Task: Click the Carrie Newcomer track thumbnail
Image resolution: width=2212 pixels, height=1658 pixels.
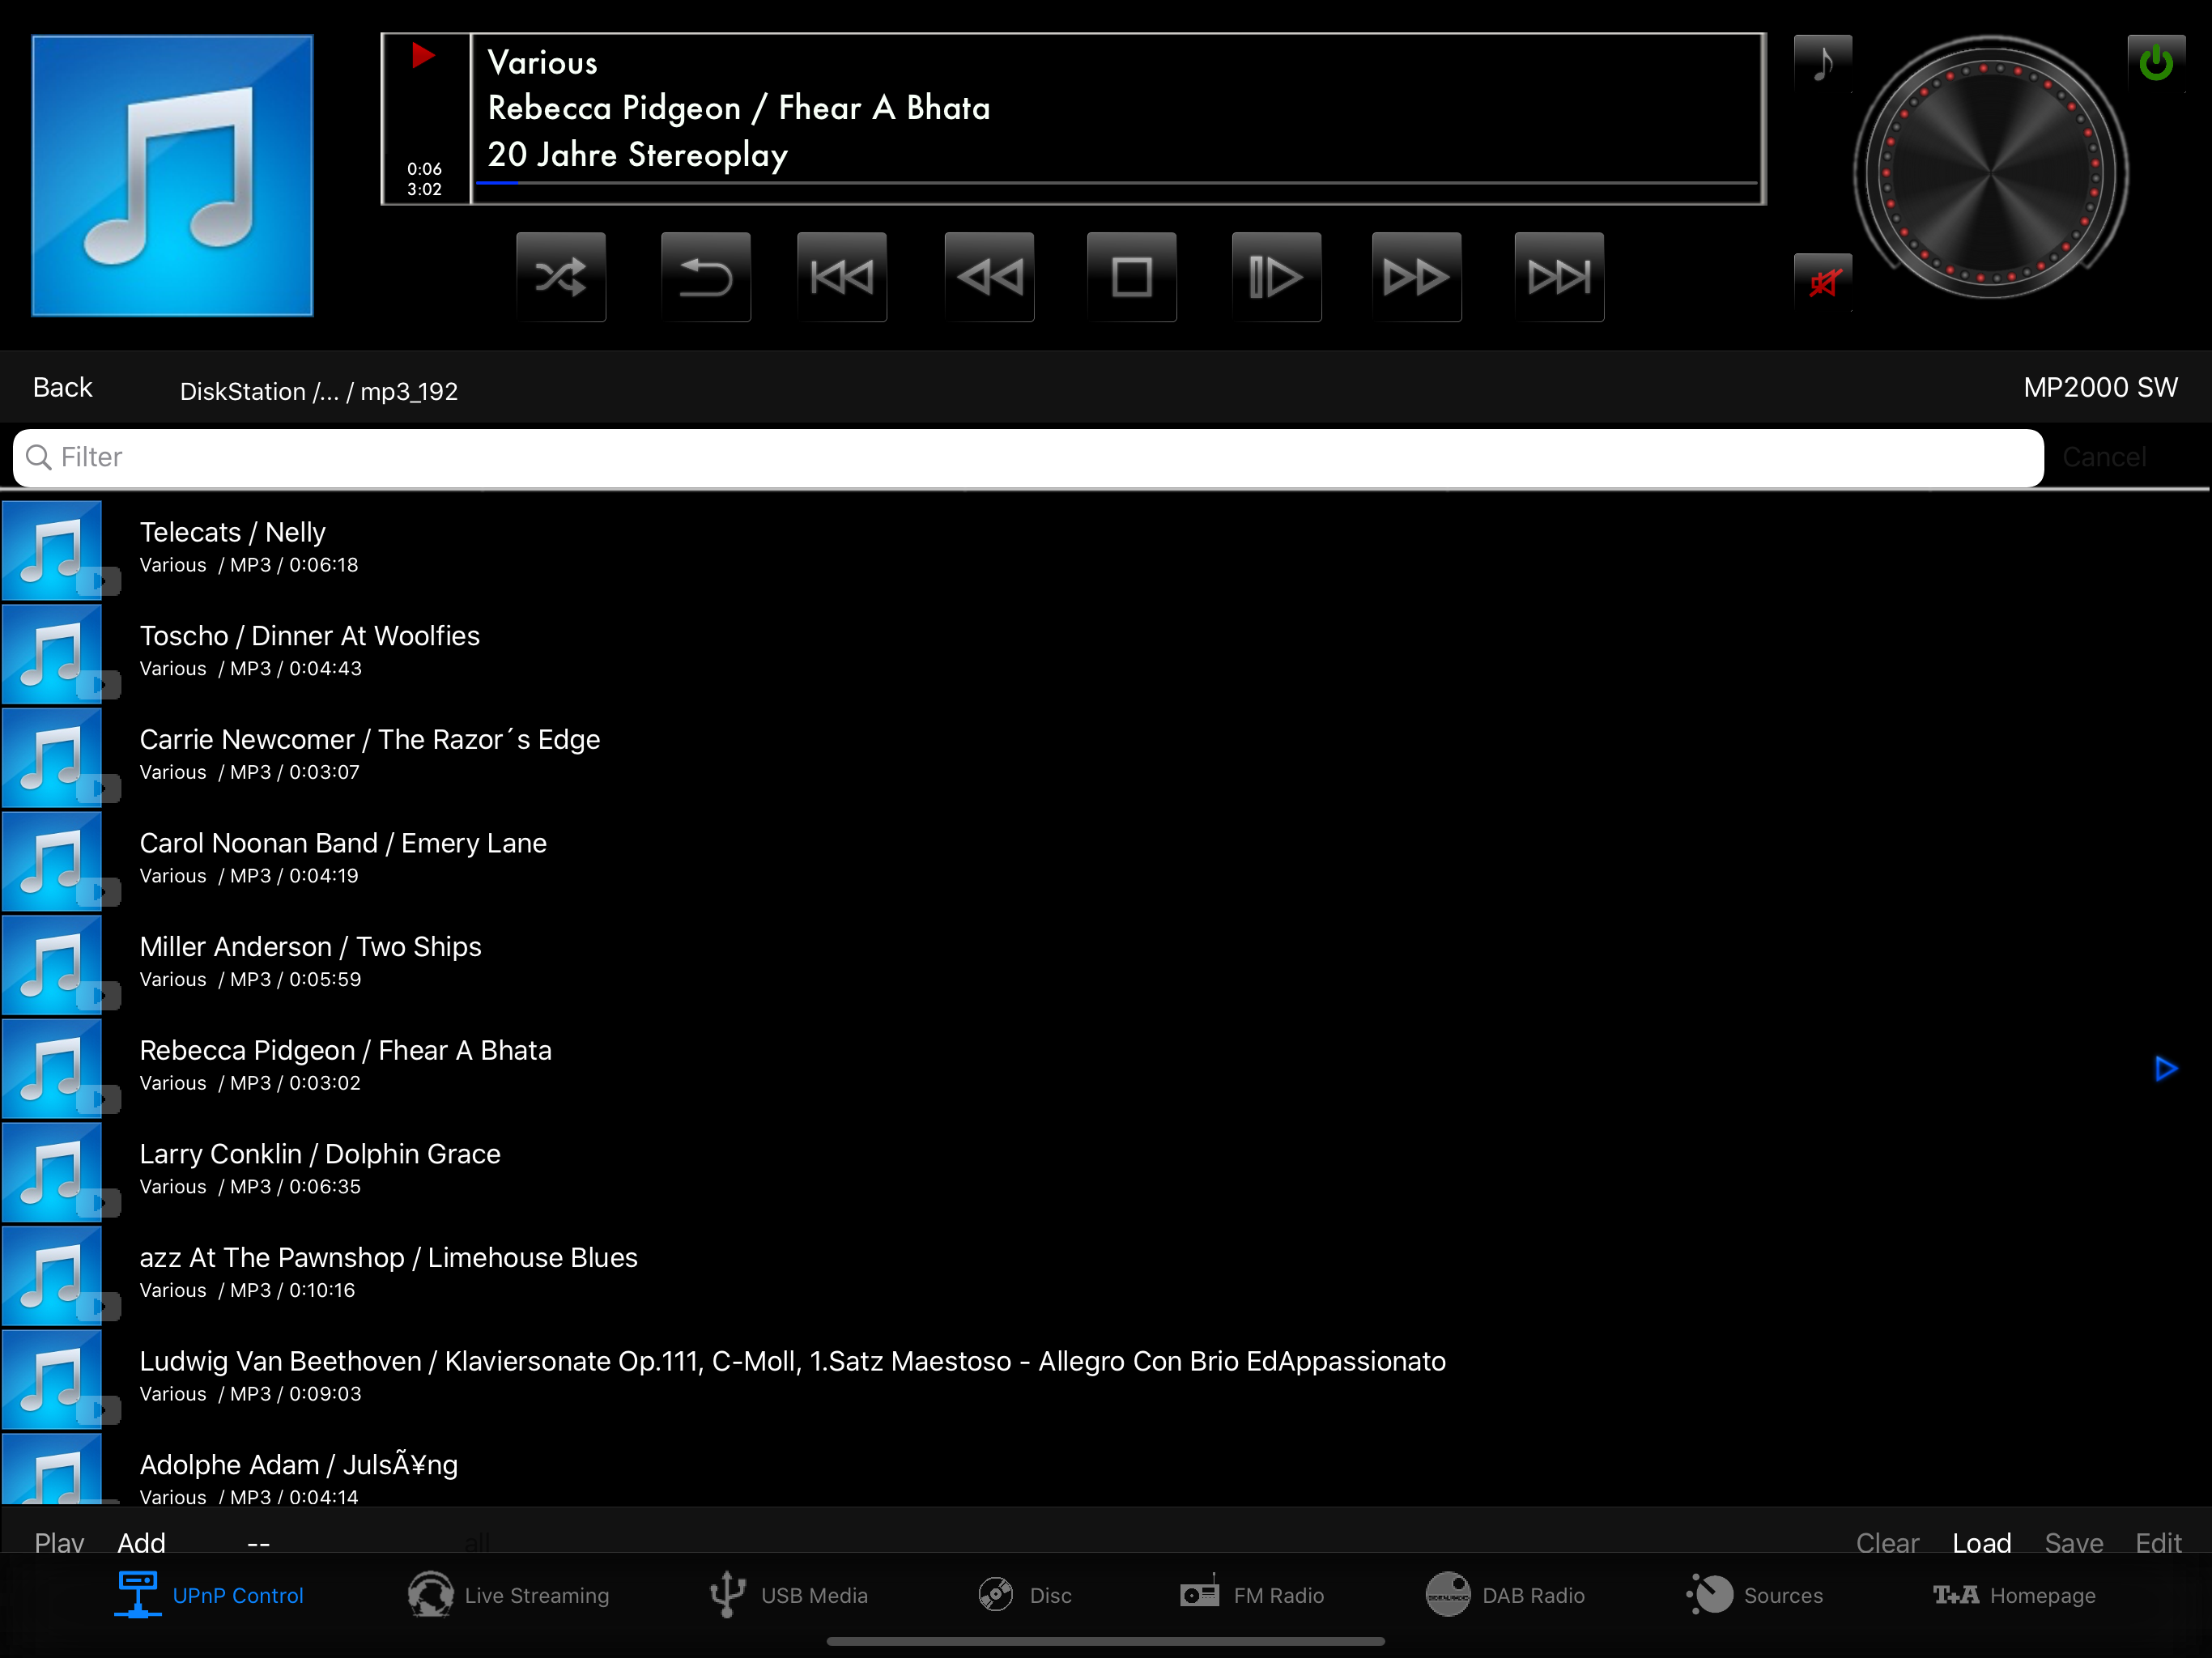Action: (x=52, y=757)
